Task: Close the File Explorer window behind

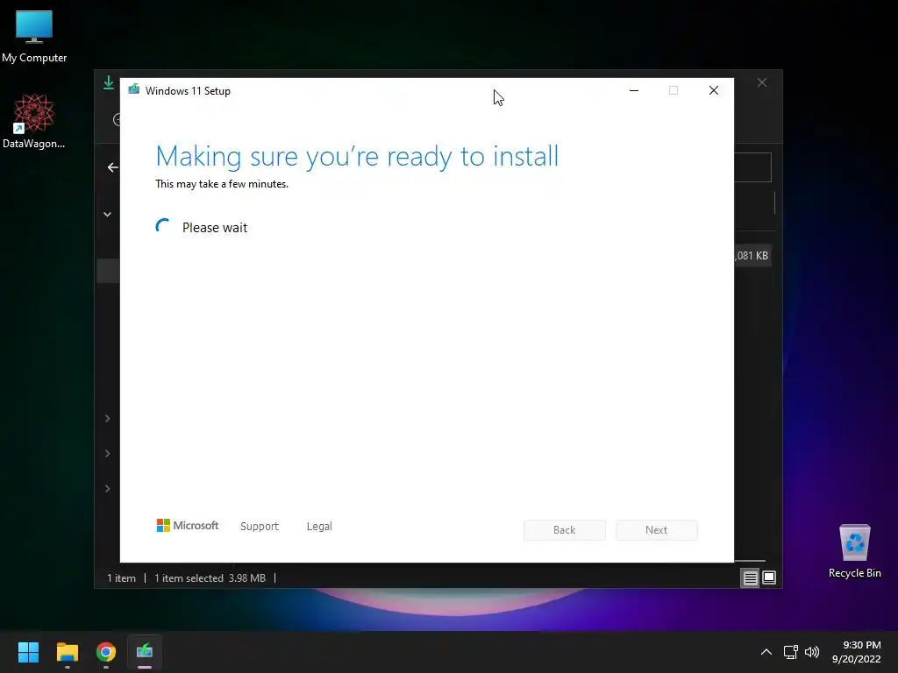Action: tap(762, 82)
